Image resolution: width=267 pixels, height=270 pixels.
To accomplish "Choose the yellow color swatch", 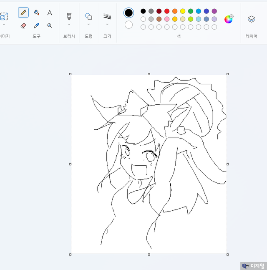I will coord(183,11).
